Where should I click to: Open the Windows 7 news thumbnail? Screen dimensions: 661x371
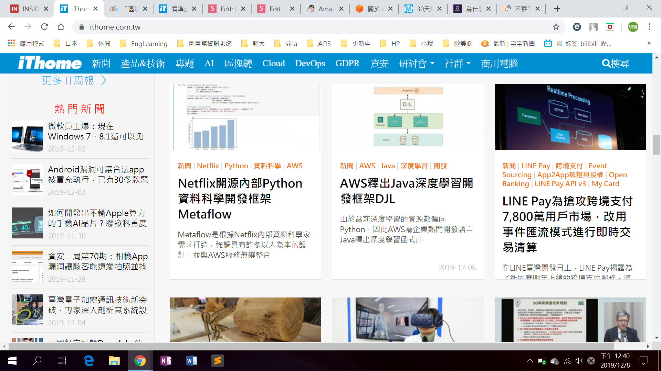(27, 136)
